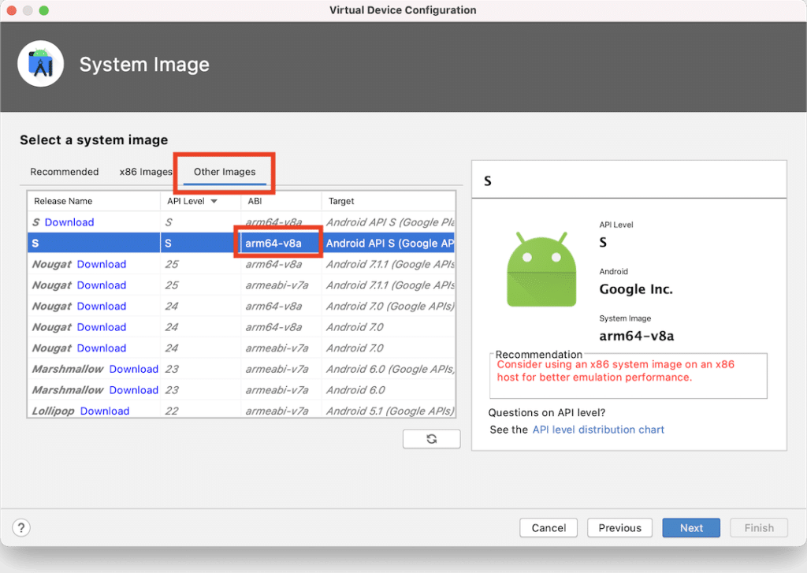Download Marshmallow Android 6.0 (Google APIs) image

pyautogui.click(x=134, y=369)
